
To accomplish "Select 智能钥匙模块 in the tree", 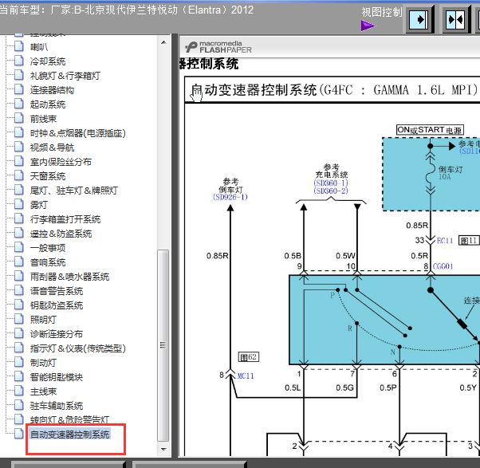I will pyautogui.click(x=57, y=377).
